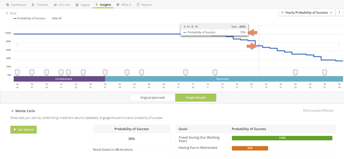Open the Reports tab
The height and width of the screenshot is (159, 344).
(x=144, y=5)
